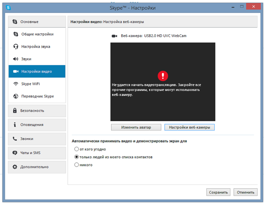Select 'только людей из моего списка контактов'
The width and height of the screenshot is (264, 203).
coord(77,157)
